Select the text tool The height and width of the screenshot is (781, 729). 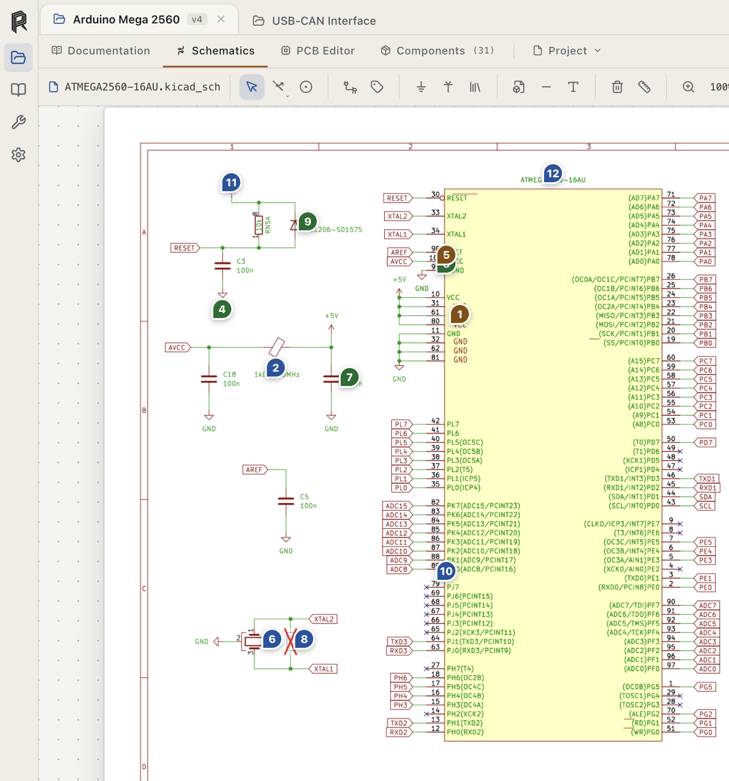point(573,87)
